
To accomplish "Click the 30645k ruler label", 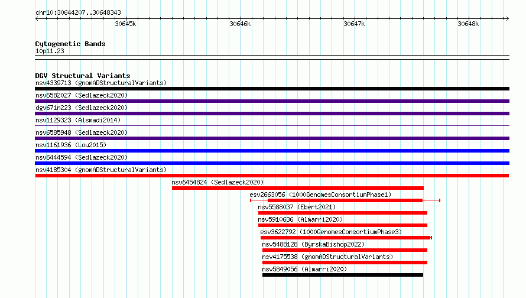I will point(125,24).
